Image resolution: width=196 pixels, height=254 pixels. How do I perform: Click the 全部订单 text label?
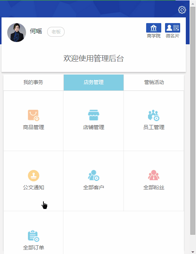point(34,248)
